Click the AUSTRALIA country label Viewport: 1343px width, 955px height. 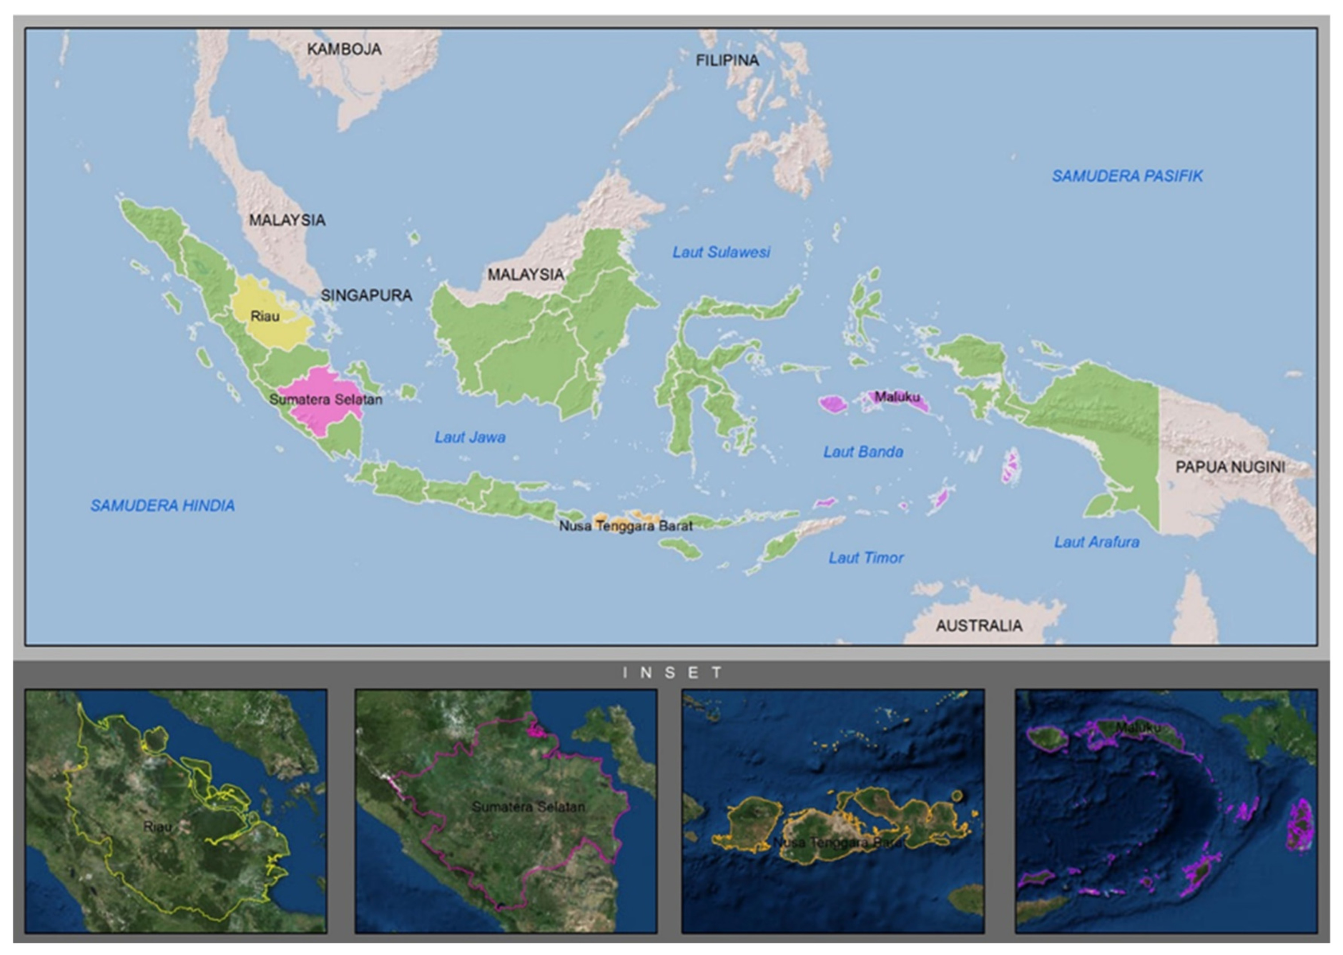click(979, 626)
